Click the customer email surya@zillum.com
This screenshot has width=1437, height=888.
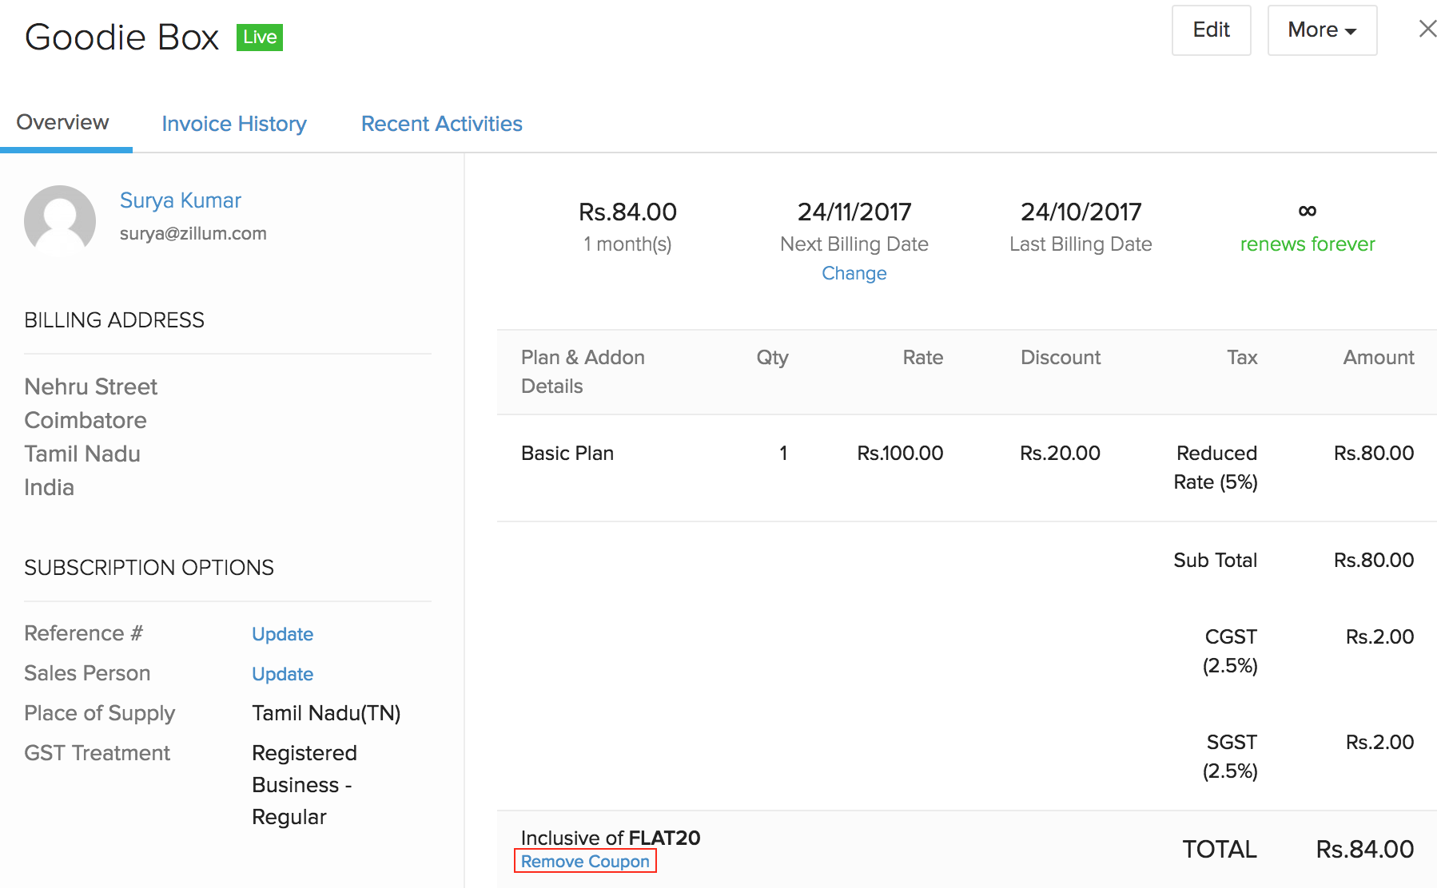point(193,234)
